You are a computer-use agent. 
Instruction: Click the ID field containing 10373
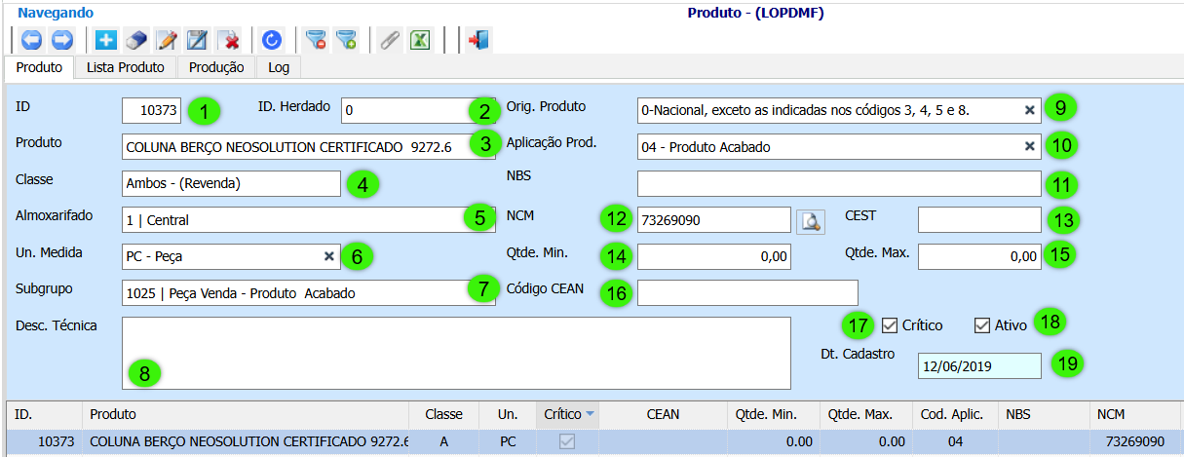click(151, 110)
